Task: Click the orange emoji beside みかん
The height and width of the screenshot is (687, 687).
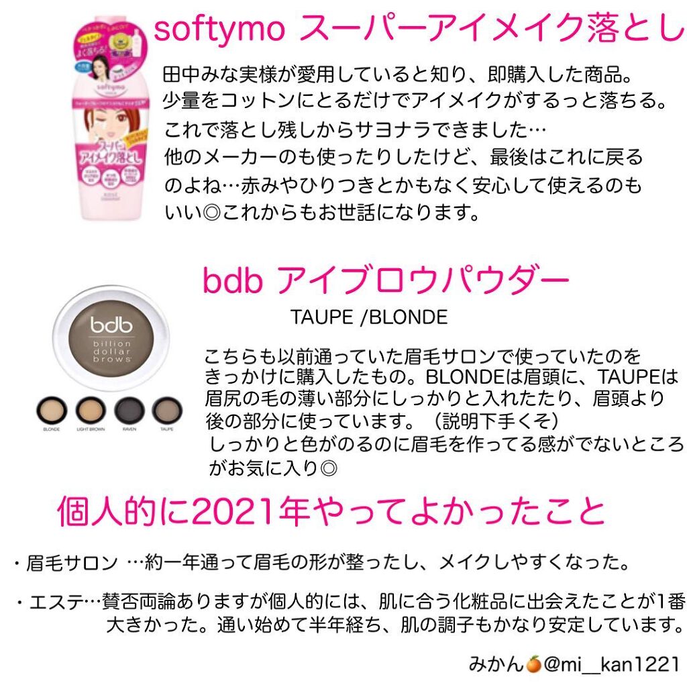Action: (x=533, y=664)
